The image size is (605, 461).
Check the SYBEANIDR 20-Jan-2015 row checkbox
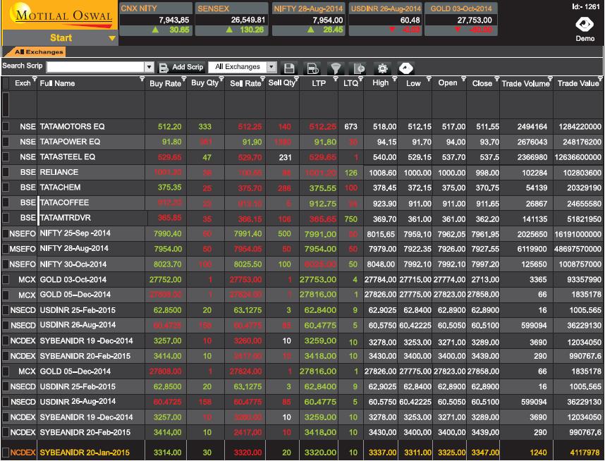click(6, 452)
